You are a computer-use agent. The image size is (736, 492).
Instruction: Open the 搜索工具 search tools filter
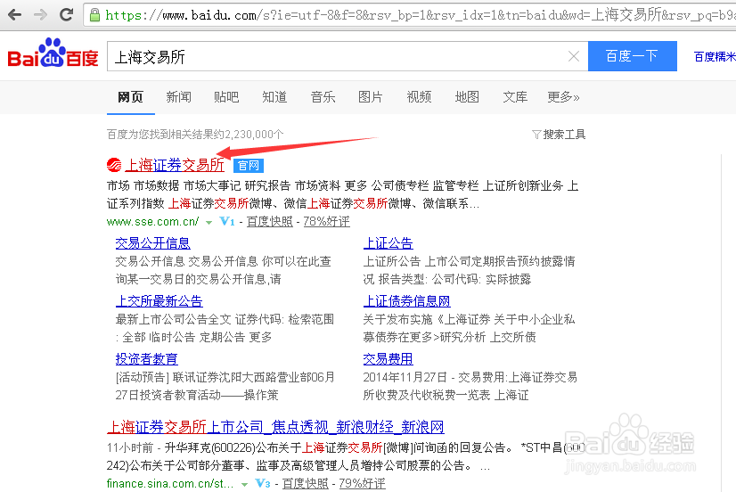[559, 135]
